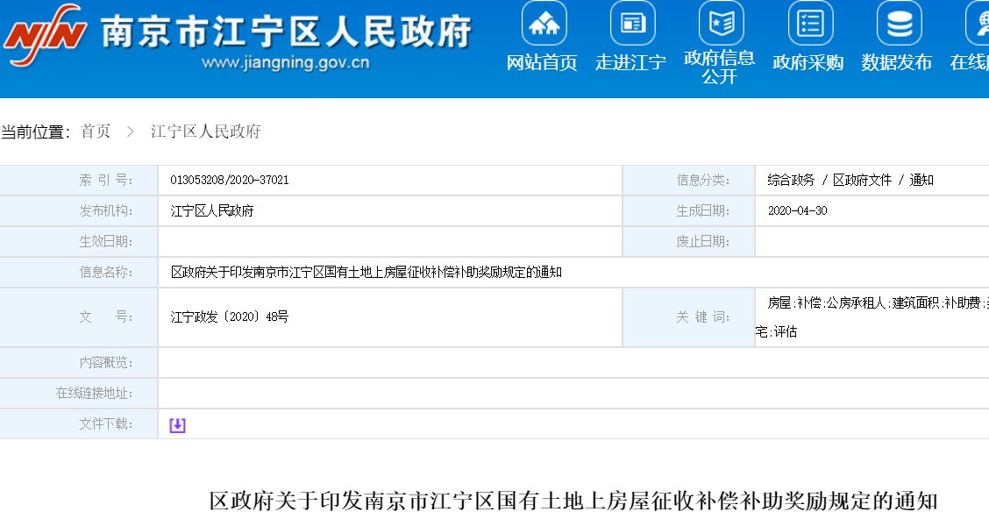Click the 生成日期 value 2020-04-30
989x519 pixels.
[797, 211]
